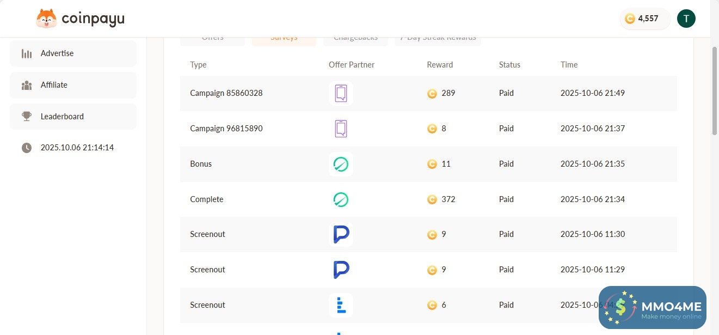Click the coin icon next to reward 372

tap(432, 199)
